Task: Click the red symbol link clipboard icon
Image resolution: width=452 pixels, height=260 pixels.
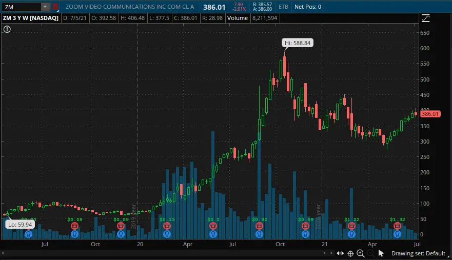Action: tap(55, 7)
